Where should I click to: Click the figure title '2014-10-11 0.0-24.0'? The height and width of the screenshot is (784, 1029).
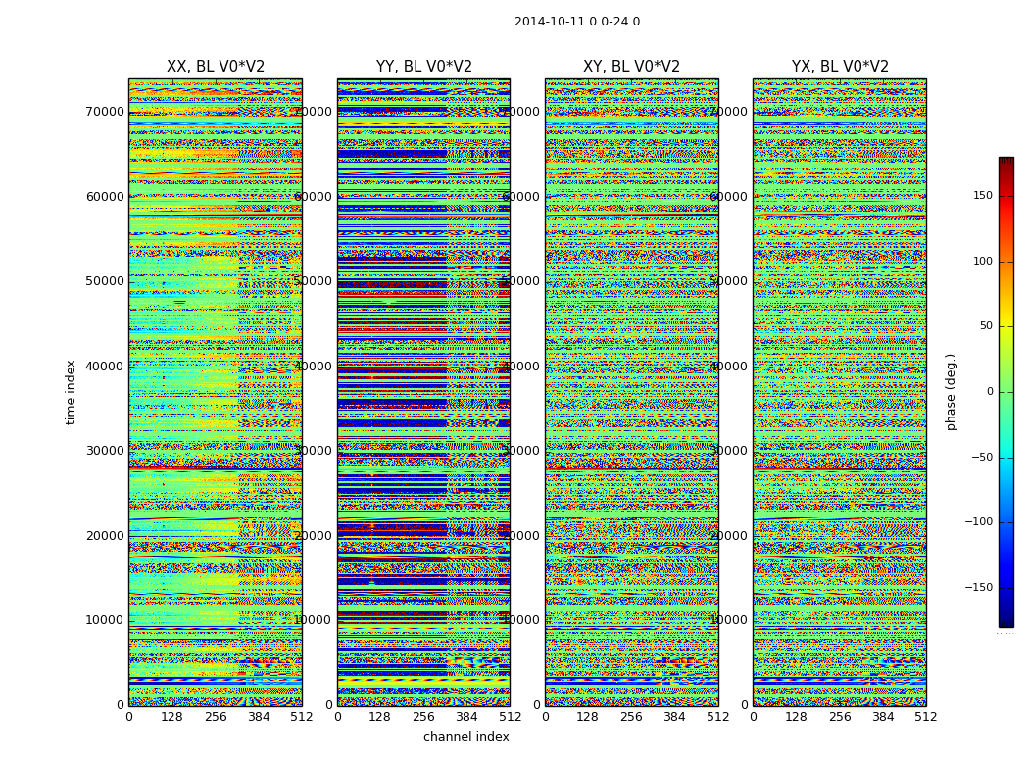point(576,22)
